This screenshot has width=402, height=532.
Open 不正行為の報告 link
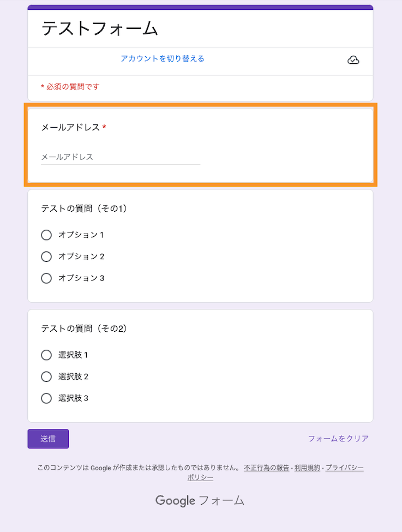coord(267,468)
